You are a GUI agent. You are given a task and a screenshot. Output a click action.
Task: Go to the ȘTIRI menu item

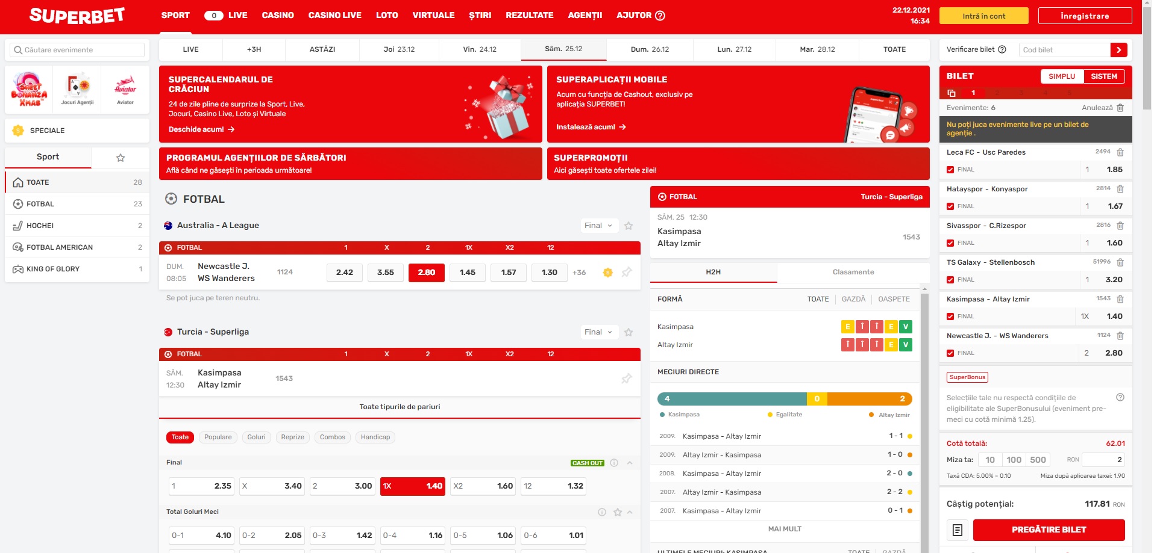(x=480, y=16)
